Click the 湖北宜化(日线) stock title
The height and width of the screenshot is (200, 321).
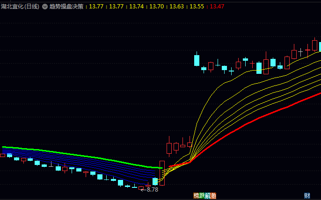[x=20, y=7]
